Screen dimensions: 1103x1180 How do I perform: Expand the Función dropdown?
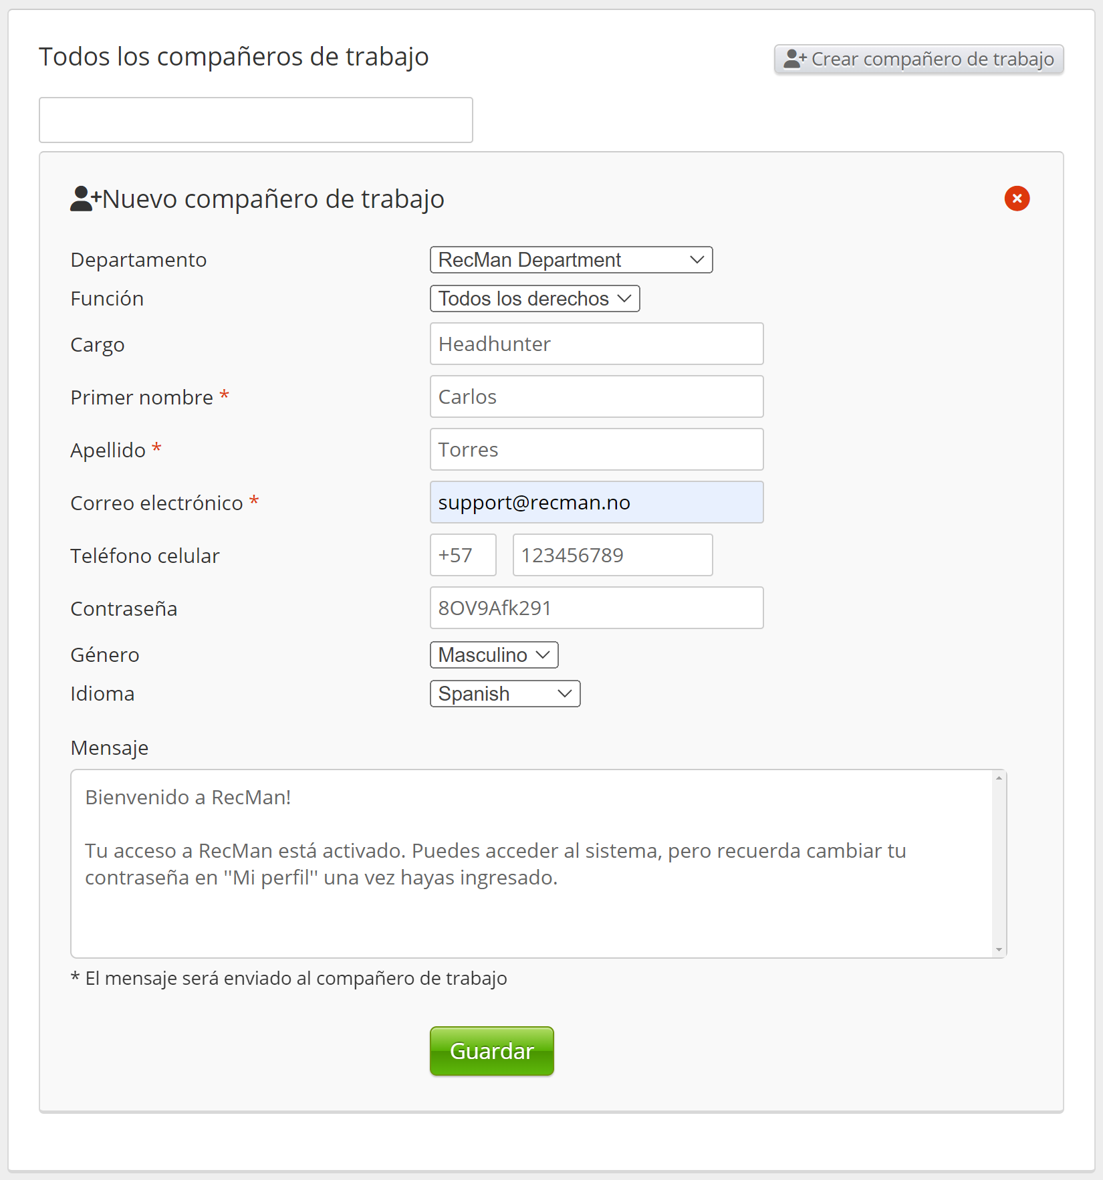click(x=534, y=298)
